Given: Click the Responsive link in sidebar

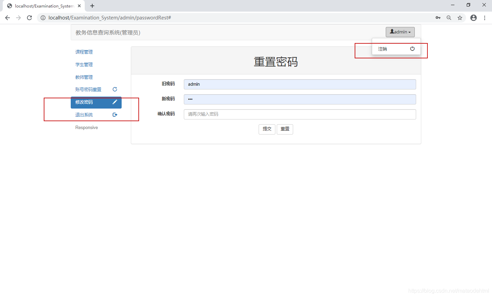Looking at the screenshot, I should pos(86,127).
